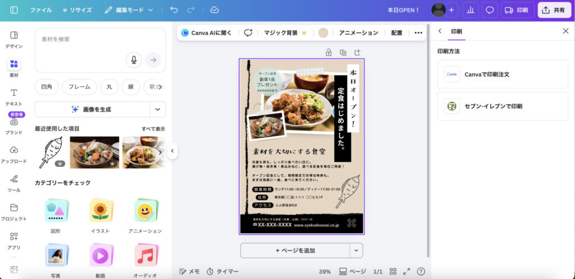Image resolution: width=575 pixels, height=279 pixels.
Task: Open the beige background color swatch
Action: [x=323, y=33]
